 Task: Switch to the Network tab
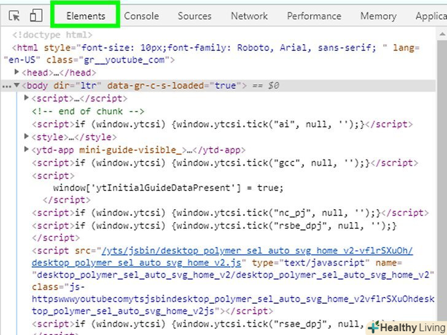249,16
